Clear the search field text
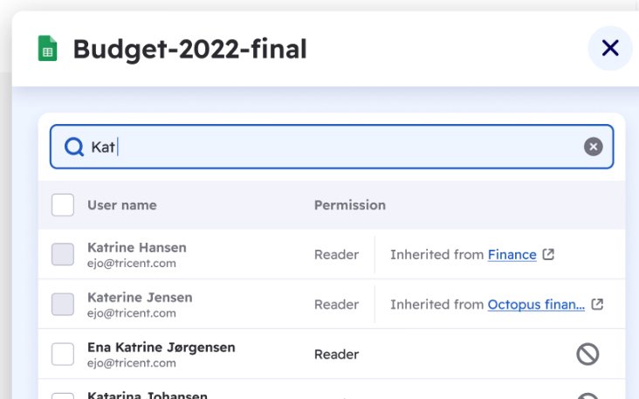Viewport: 639px width, 399px height. click(594, 147)
